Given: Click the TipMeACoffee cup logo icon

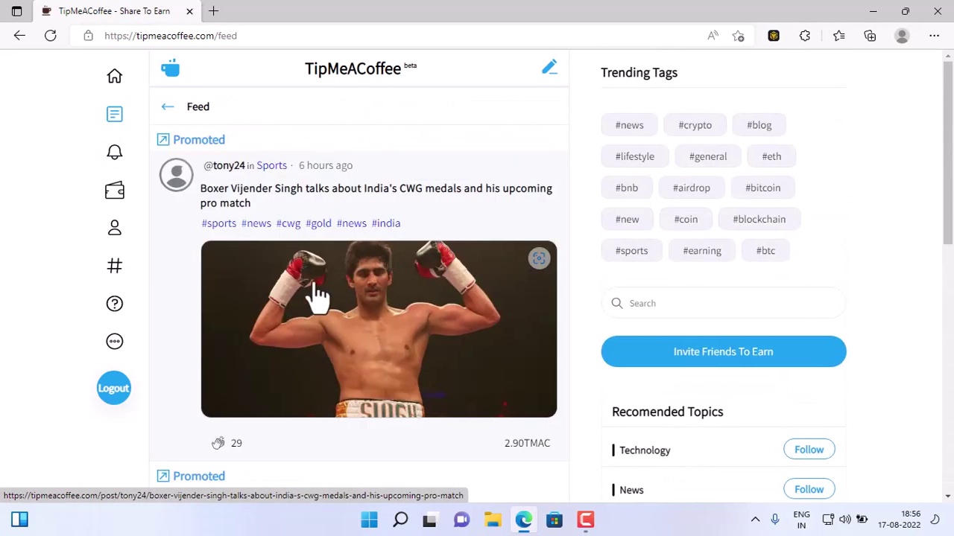Looking at the screenshot, I should [170, 68].
